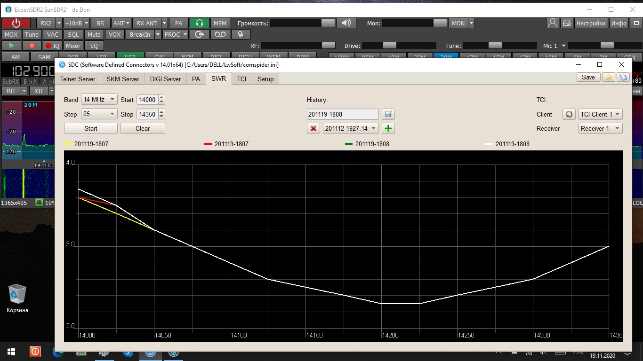Click the Drive slider
The width and height of the screenshot is (643, 361).
point(399,46)
